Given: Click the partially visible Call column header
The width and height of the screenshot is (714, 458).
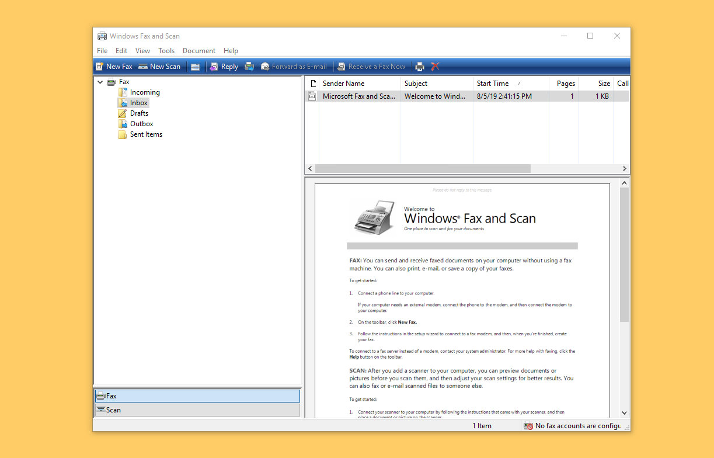Looking at the screenshot, I should (x=622, y=84).
